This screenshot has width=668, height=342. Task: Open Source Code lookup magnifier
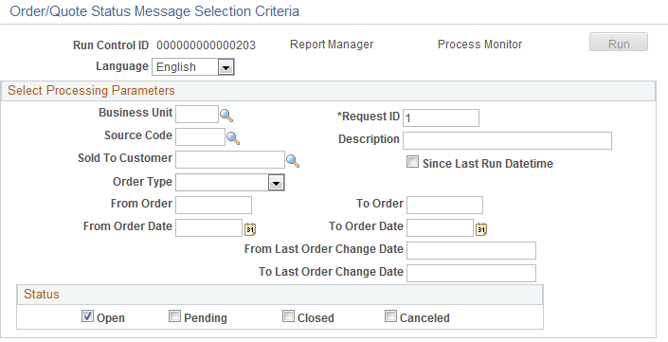[232, 138]
